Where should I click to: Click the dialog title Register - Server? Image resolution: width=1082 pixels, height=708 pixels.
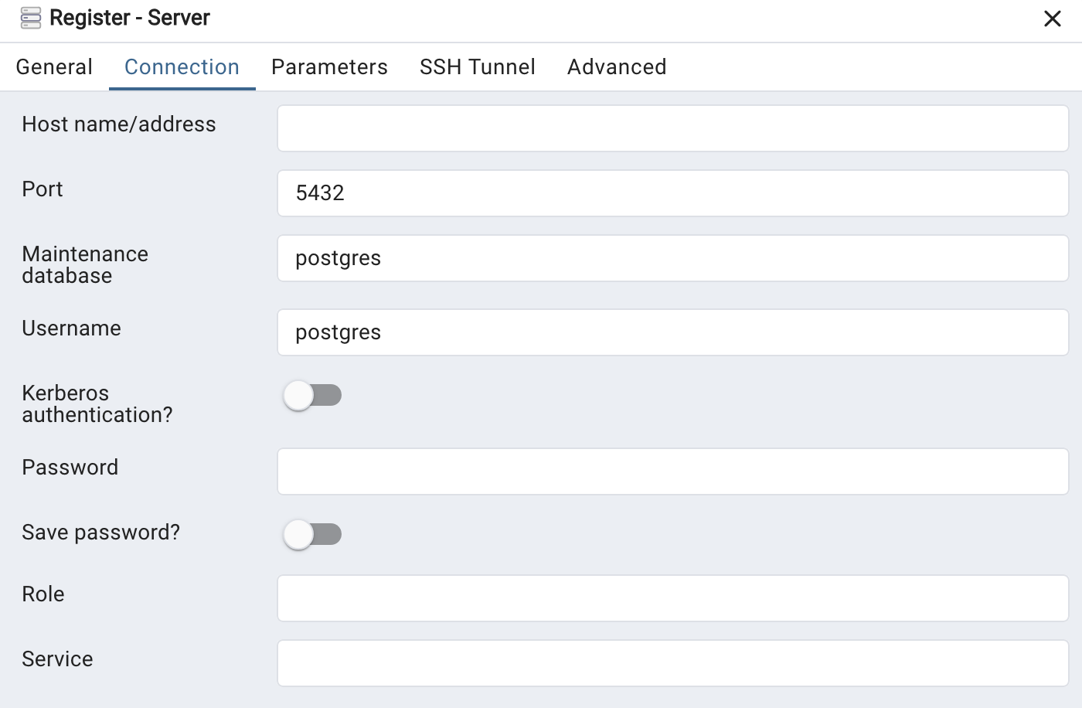click(x=130, y=17)
